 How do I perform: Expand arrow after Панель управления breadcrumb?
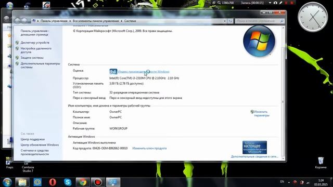point(70,21)
